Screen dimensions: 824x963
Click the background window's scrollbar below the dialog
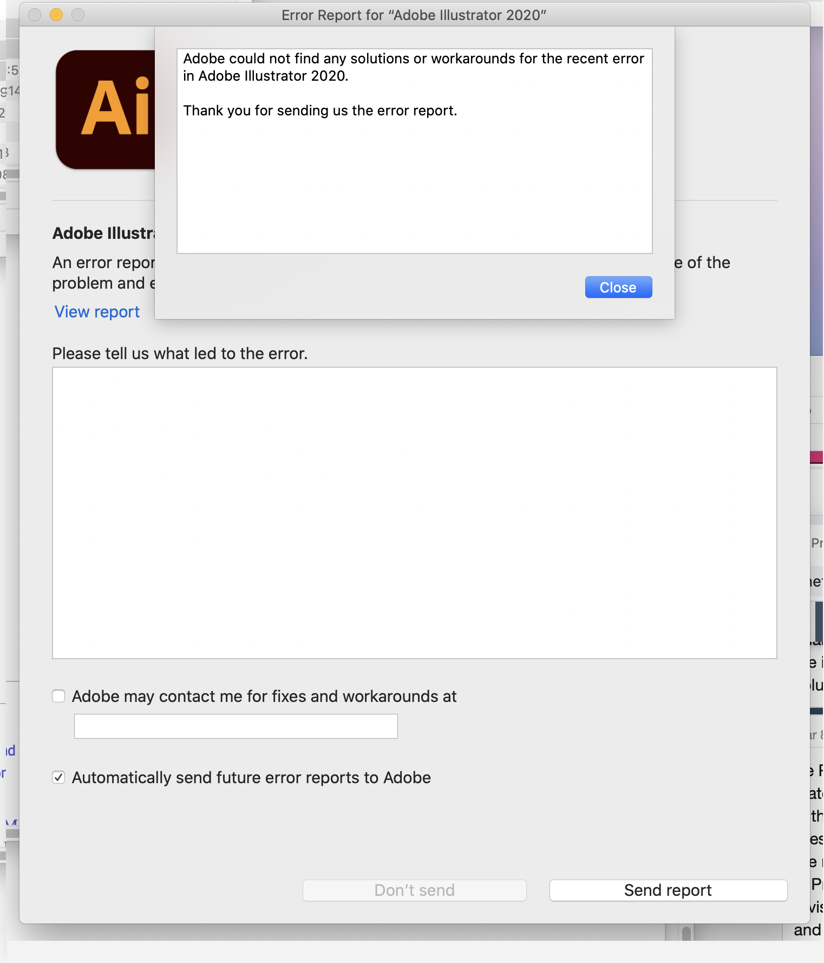tap(686, 933)
